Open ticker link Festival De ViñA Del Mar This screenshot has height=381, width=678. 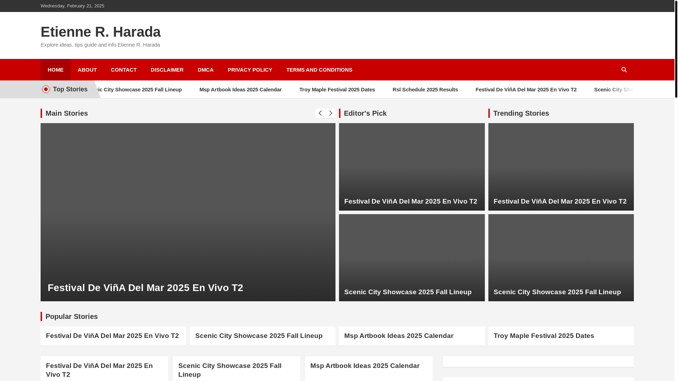(526, 90)
